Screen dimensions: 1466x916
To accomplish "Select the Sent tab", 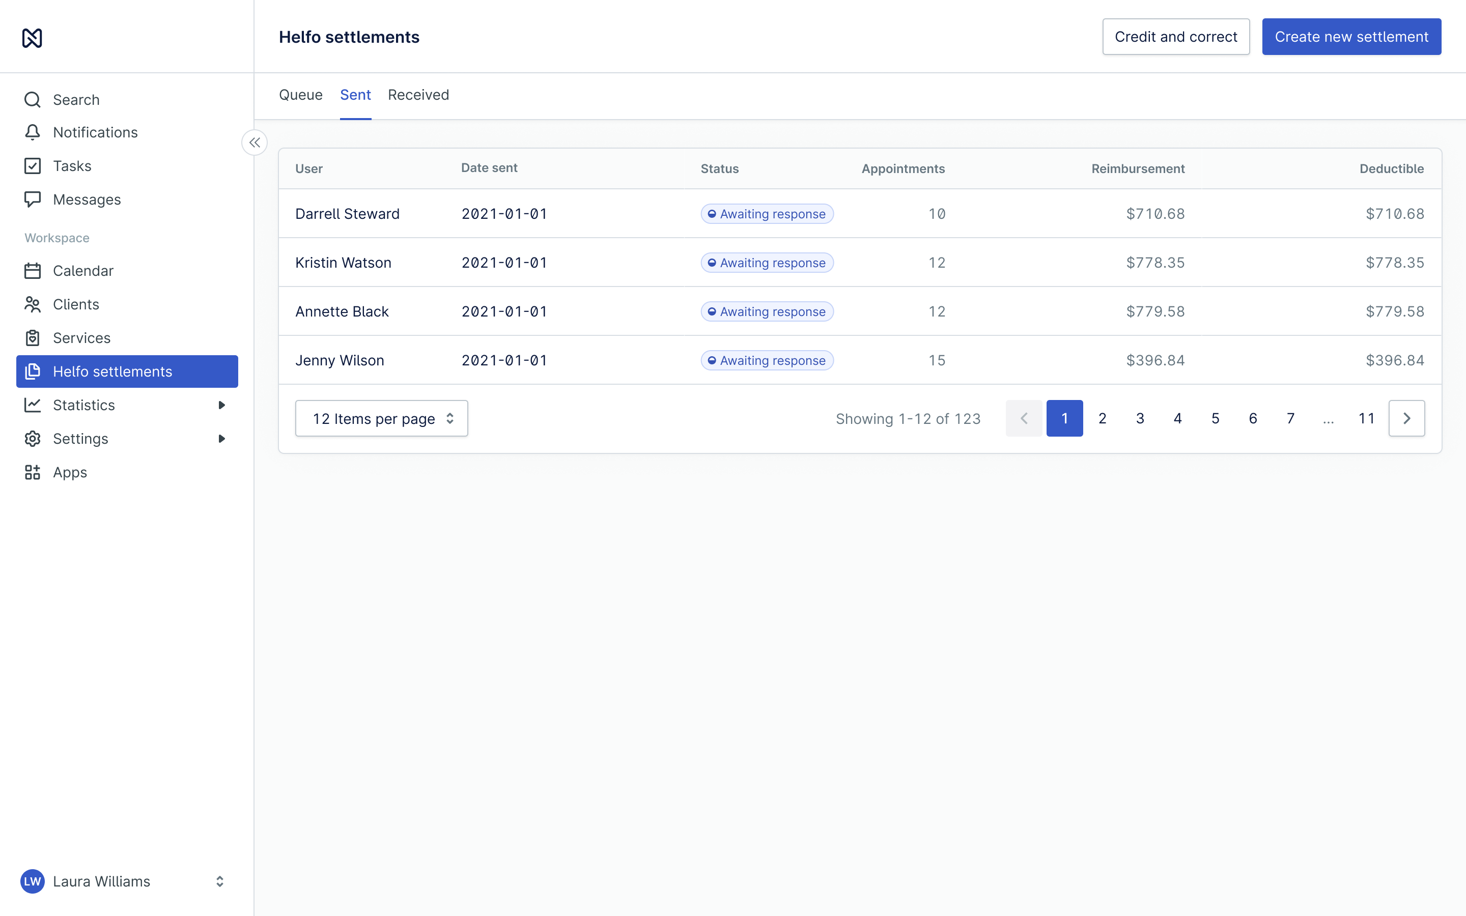I will [356, 95].
